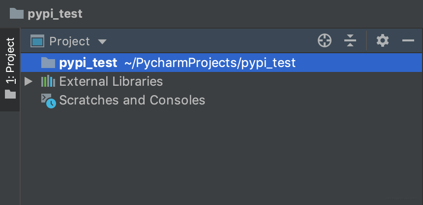Screen dimensions: 423x205
Task: Click the Scratches and Consoles icon
Action: (x=48, y=101)
